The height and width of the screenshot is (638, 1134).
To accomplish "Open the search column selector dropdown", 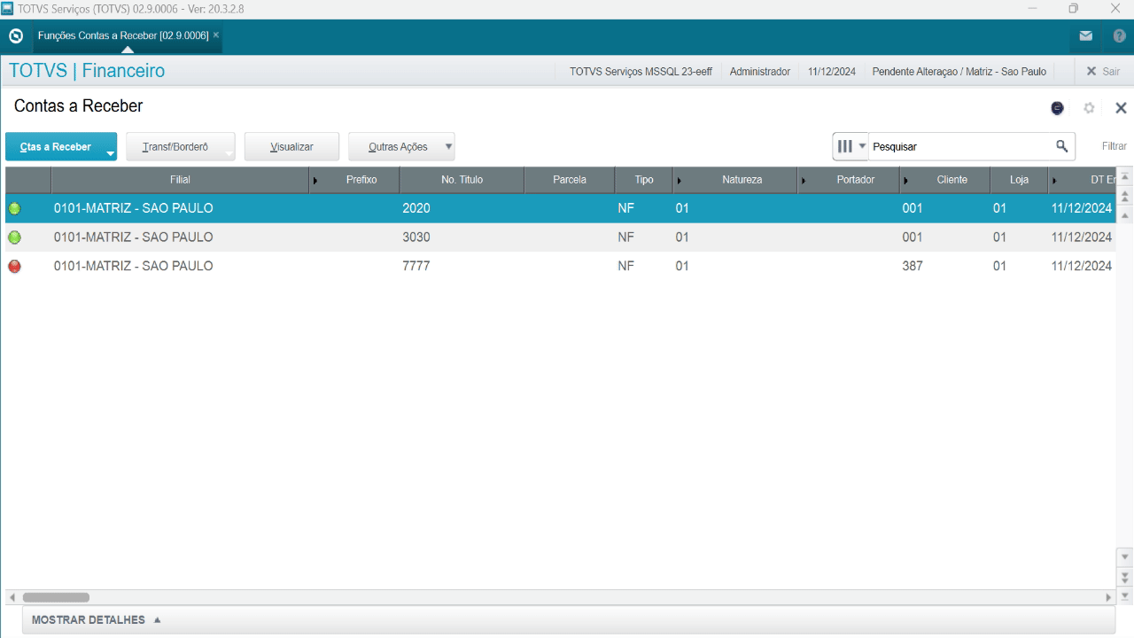I will tap(850, 146).
